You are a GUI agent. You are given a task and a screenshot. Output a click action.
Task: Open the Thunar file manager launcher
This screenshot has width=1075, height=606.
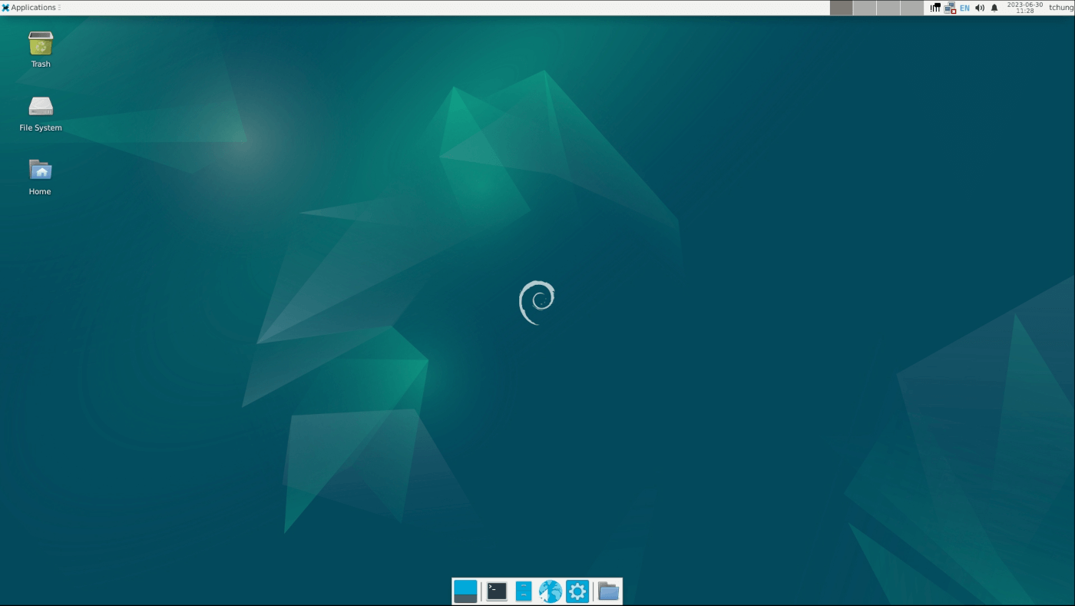(x=523, y=591)
